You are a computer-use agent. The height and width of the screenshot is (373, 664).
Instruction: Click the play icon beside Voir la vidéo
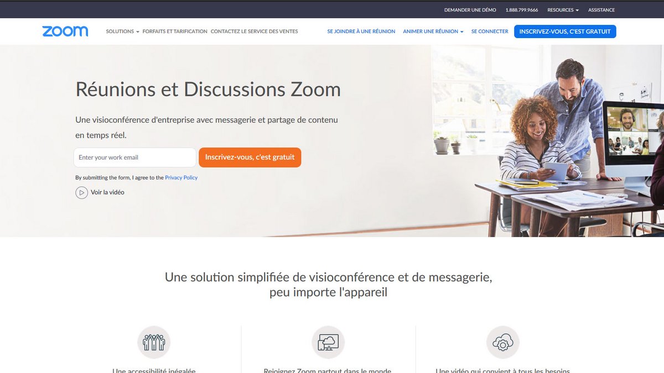tap(81, 192)
